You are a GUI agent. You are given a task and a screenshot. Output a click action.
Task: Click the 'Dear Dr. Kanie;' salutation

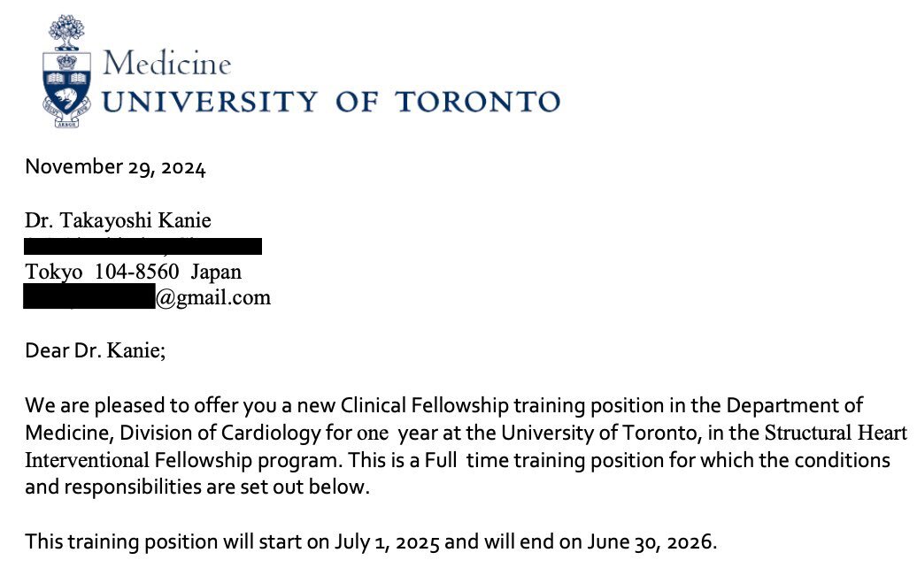96,350
